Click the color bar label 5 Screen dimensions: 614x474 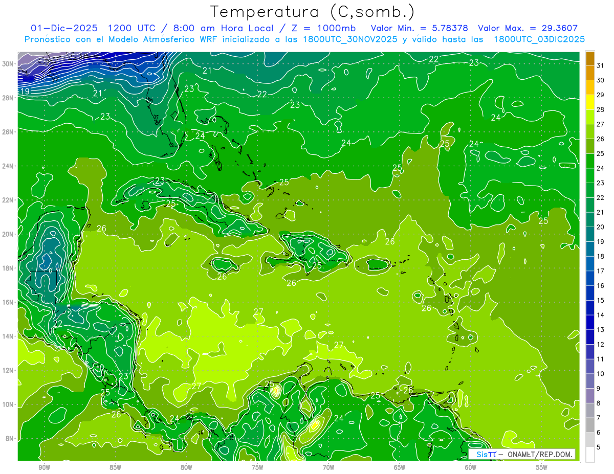point(599,447)
